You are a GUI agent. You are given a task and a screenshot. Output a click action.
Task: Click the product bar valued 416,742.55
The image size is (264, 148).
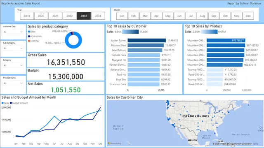click(215, 74)
